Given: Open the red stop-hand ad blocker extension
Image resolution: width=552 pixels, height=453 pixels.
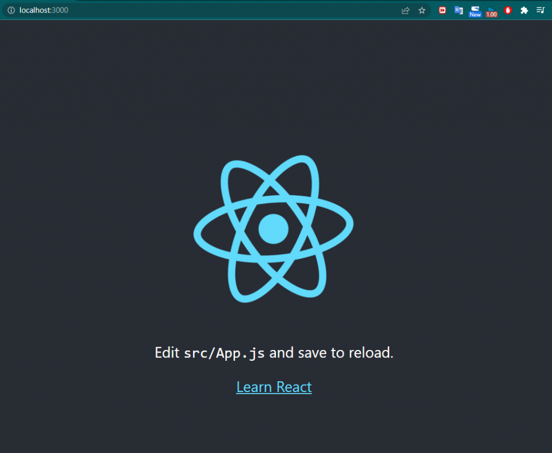Looking at the screenshot, I should pyautogui.click(x=508, y=10).
